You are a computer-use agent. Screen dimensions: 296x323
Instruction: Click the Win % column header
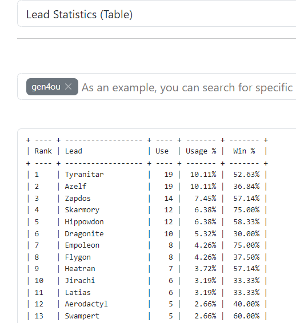244,151
